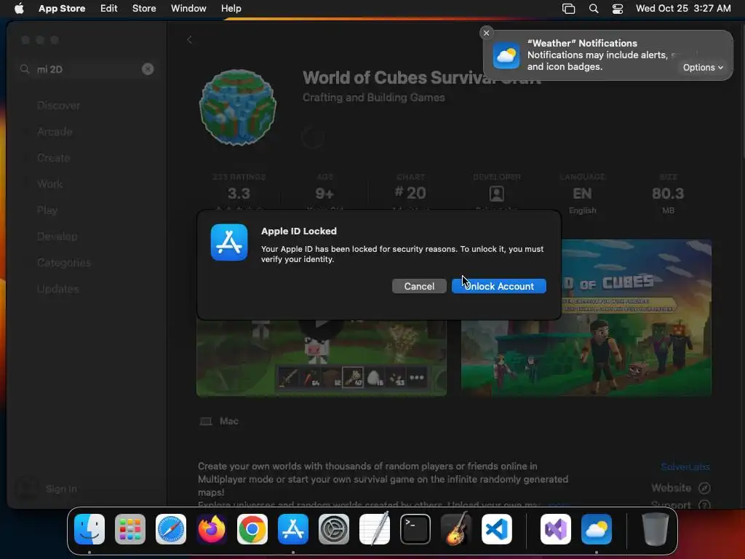
Task: Cancel the Apple ID Locked dialog
Action: point(419,286)
